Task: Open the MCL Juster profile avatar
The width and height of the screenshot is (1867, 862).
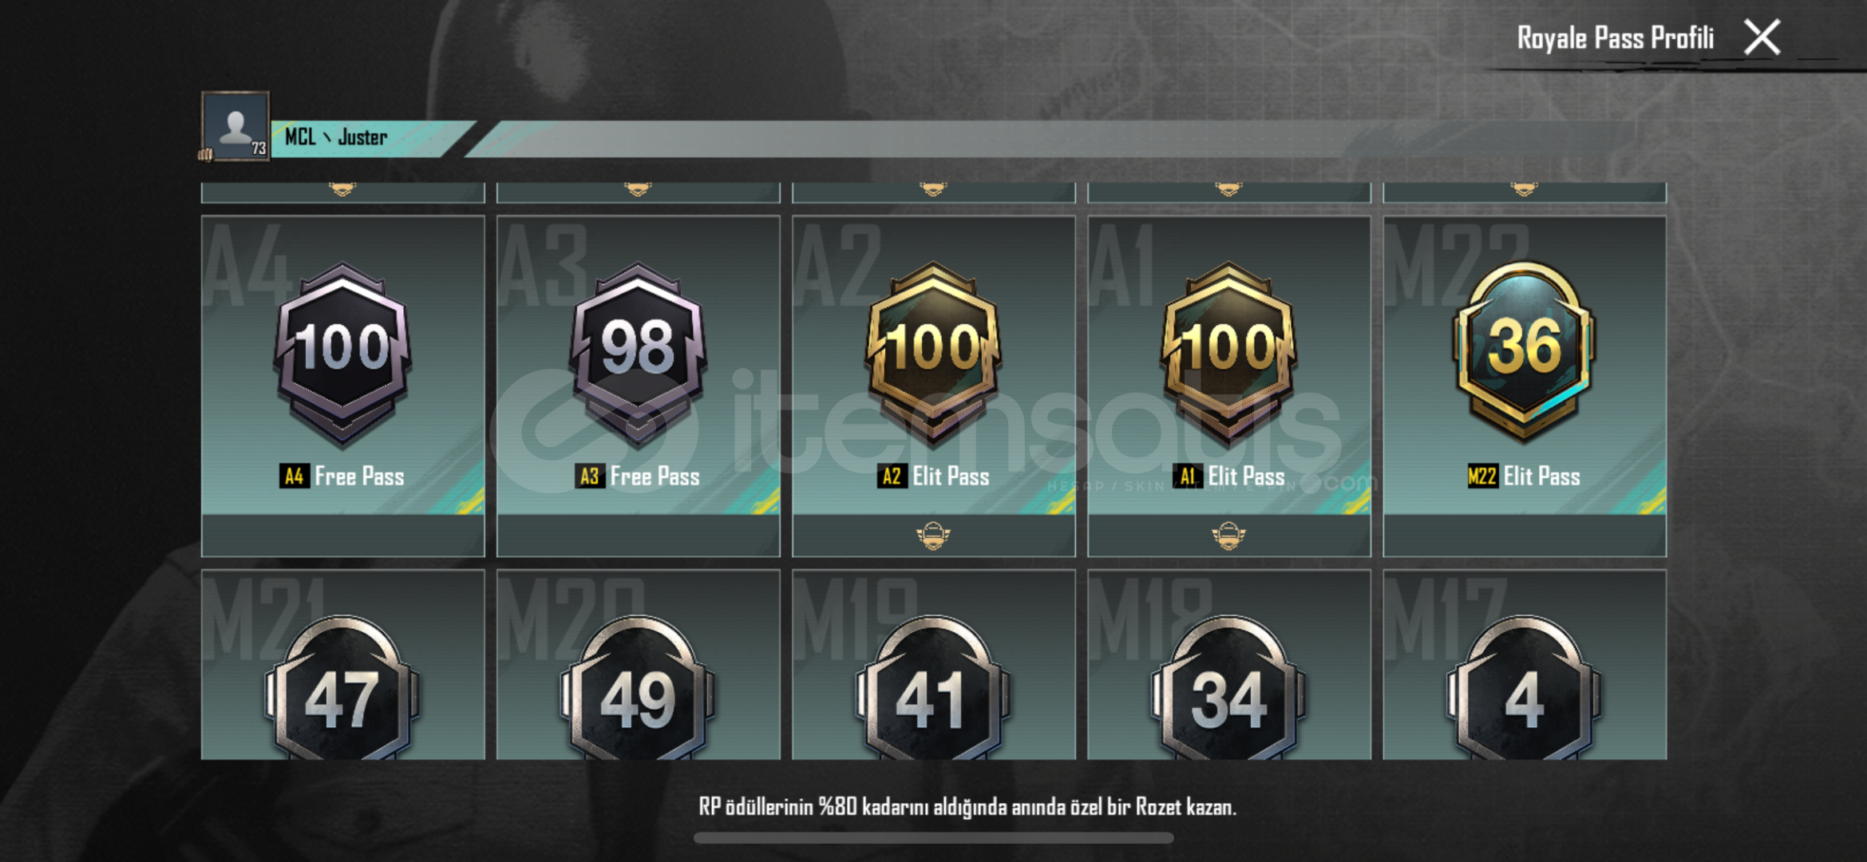Action: click(x=235, y=126)
